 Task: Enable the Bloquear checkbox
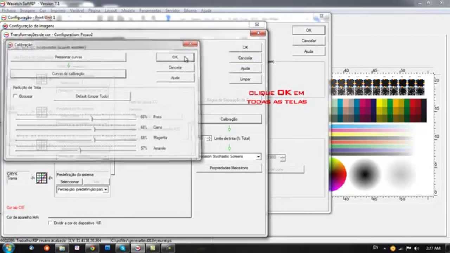click(x=15, y=96)
